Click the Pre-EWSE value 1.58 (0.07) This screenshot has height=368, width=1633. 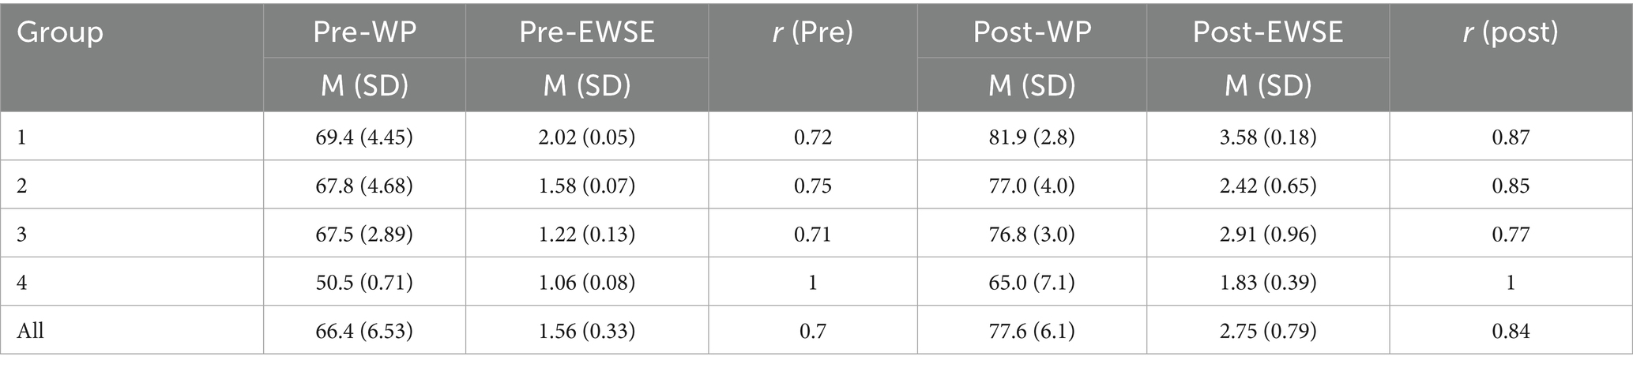pyautogui.click(x=587, y=186)
